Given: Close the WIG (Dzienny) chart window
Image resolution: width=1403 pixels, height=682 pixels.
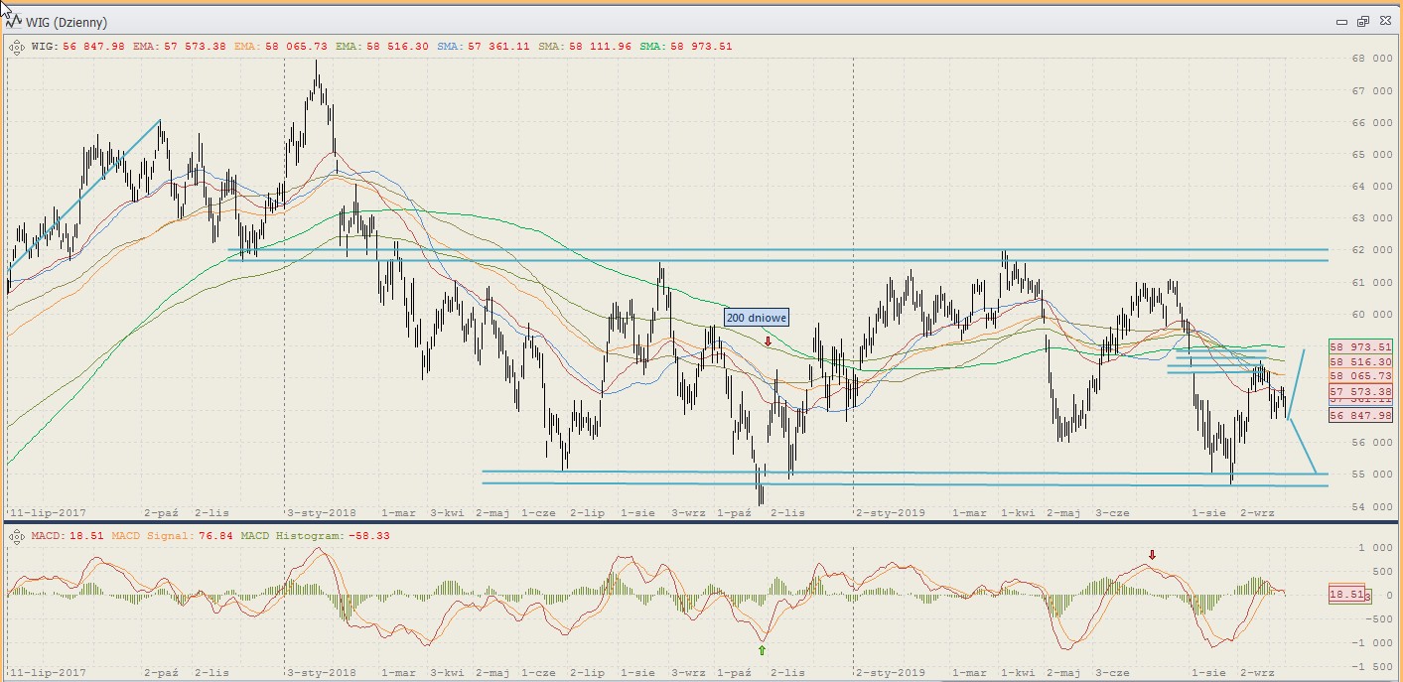Looking at the screenshot, I should pyautogui.click(x=1383, y=22).
